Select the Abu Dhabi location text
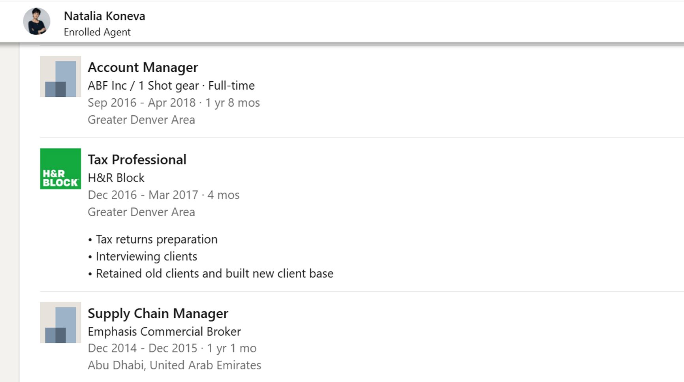The image size is (684, 382). pyautogui.click(x=174, y=365)
